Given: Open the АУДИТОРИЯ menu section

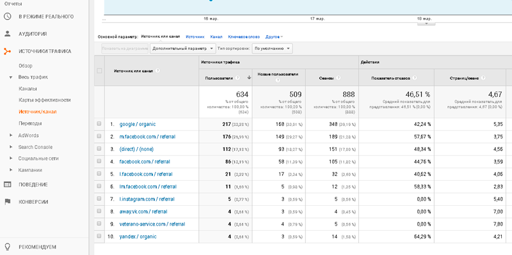Looking at the screenshot, I should [x=33, y=34].
